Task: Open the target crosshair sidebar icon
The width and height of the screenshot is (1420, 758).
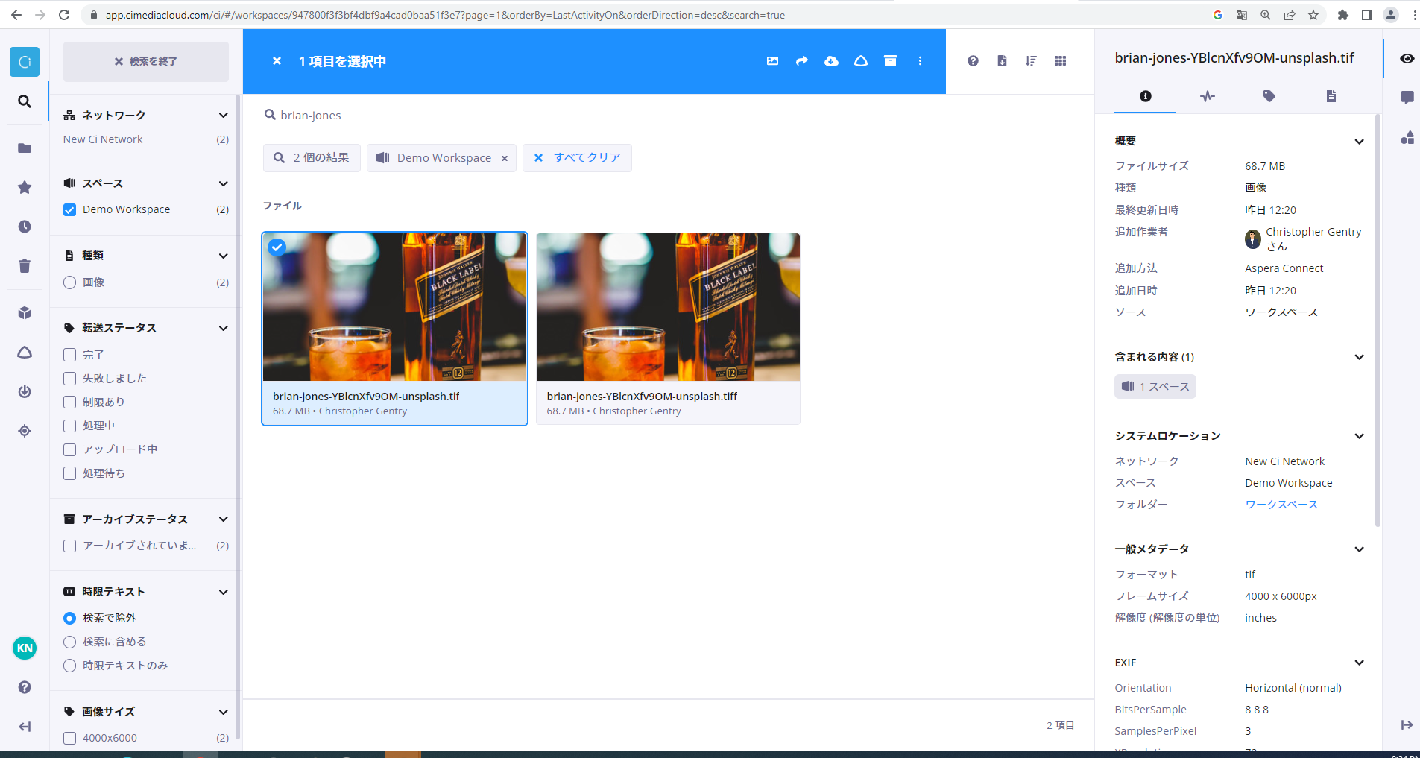Action: [x=25, y=431]
